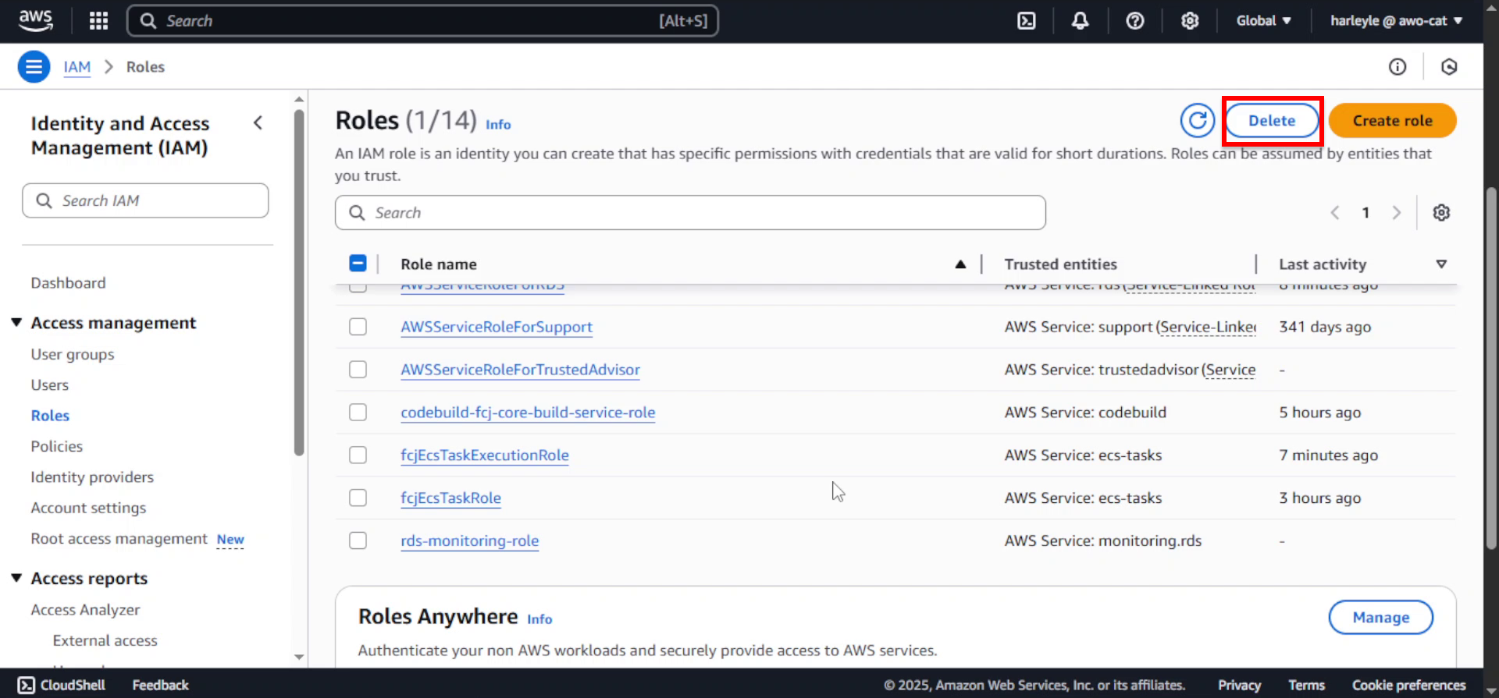This screenshot has height=698, width=1499.
Task: Click Feedback in the footer
Action: coord(160,685)
